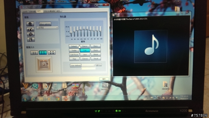The image size is (209, 118).
Task: Click the red circular taskbar app icon
Action: (x=66, y=98)
